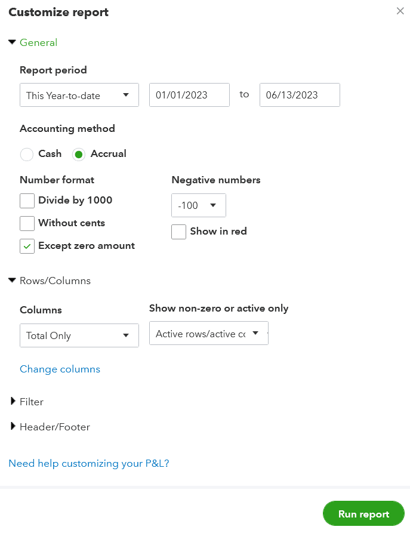Screen dimensions: 410x536
Task: Select the Cash accounting method
Action: click(27, 155)
